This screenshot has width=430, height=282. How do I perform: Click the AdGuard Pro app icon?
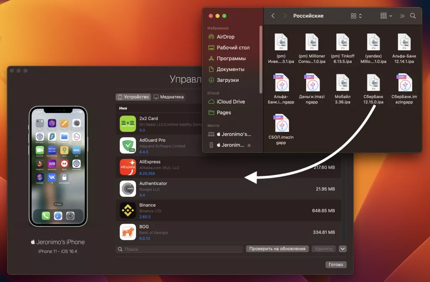128,145
